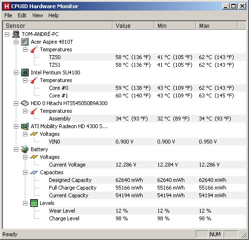249x240 pixels.
Task: Open the File menu
Action: point(8,15)
